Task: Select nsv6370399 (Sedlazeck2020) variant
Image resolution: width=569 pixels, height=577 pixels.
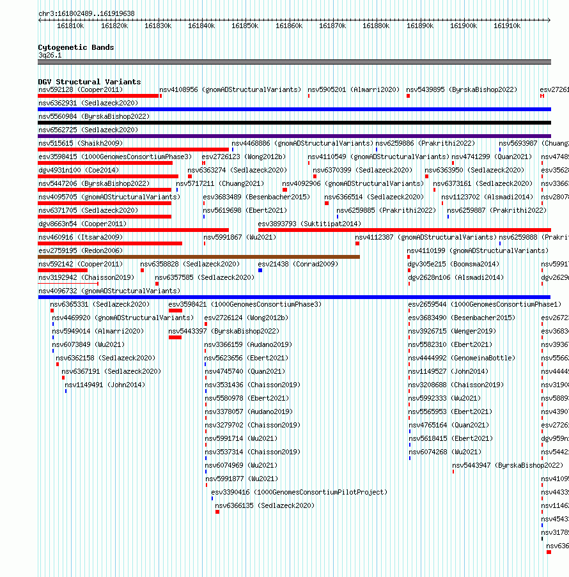Action: click(362, 170)
